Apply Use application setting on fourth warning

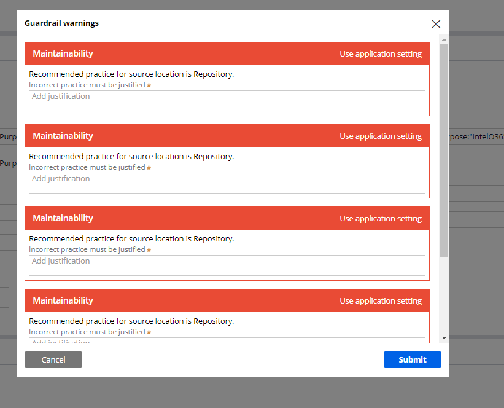point(381,300)
